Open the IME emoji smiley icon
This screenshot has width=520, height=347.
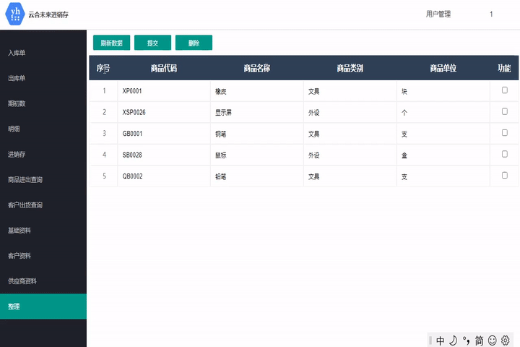point(493,340)
